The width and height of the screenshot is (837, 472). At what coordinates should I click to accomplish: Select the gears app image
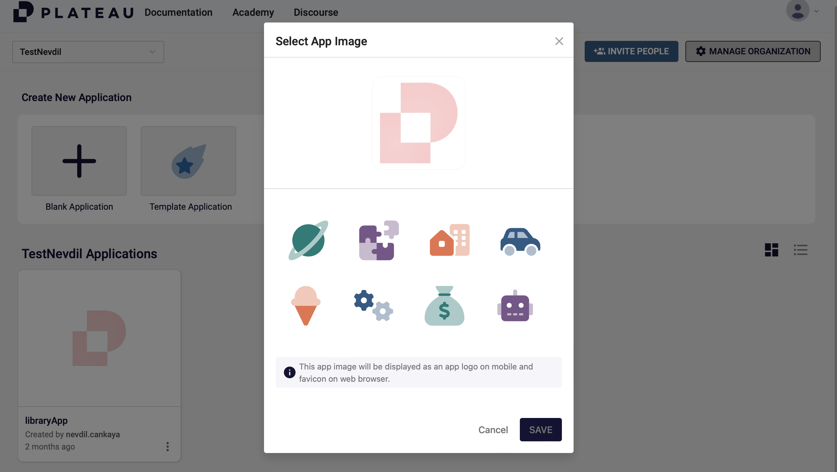pyautogui.click(x=374, y=306)
